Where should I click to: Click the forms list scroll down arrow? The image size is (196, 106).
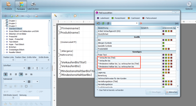tap(49, 53)
